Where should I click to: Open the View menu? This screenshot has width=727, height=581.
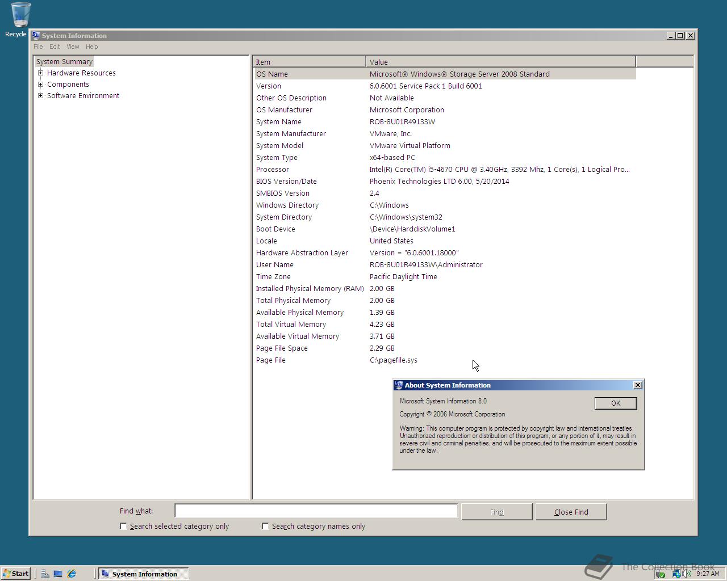click(73, 47)
